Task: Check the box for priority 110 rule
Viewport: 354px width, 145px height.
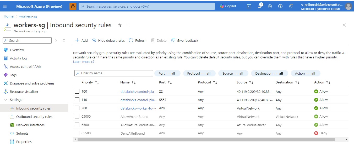Action: (x=77, y=100)
